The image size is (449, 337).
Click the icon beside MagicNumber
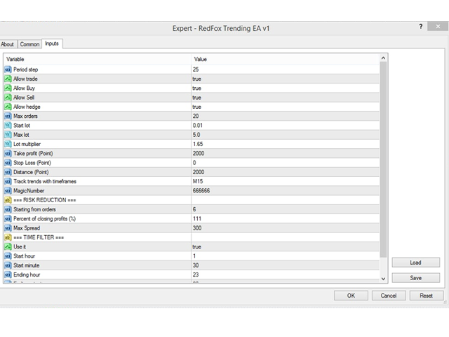coord(8,190)
